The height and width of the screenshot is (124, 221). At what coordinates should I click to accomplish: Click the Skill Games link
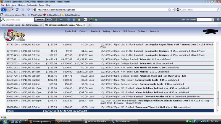[x=129, y=31]
